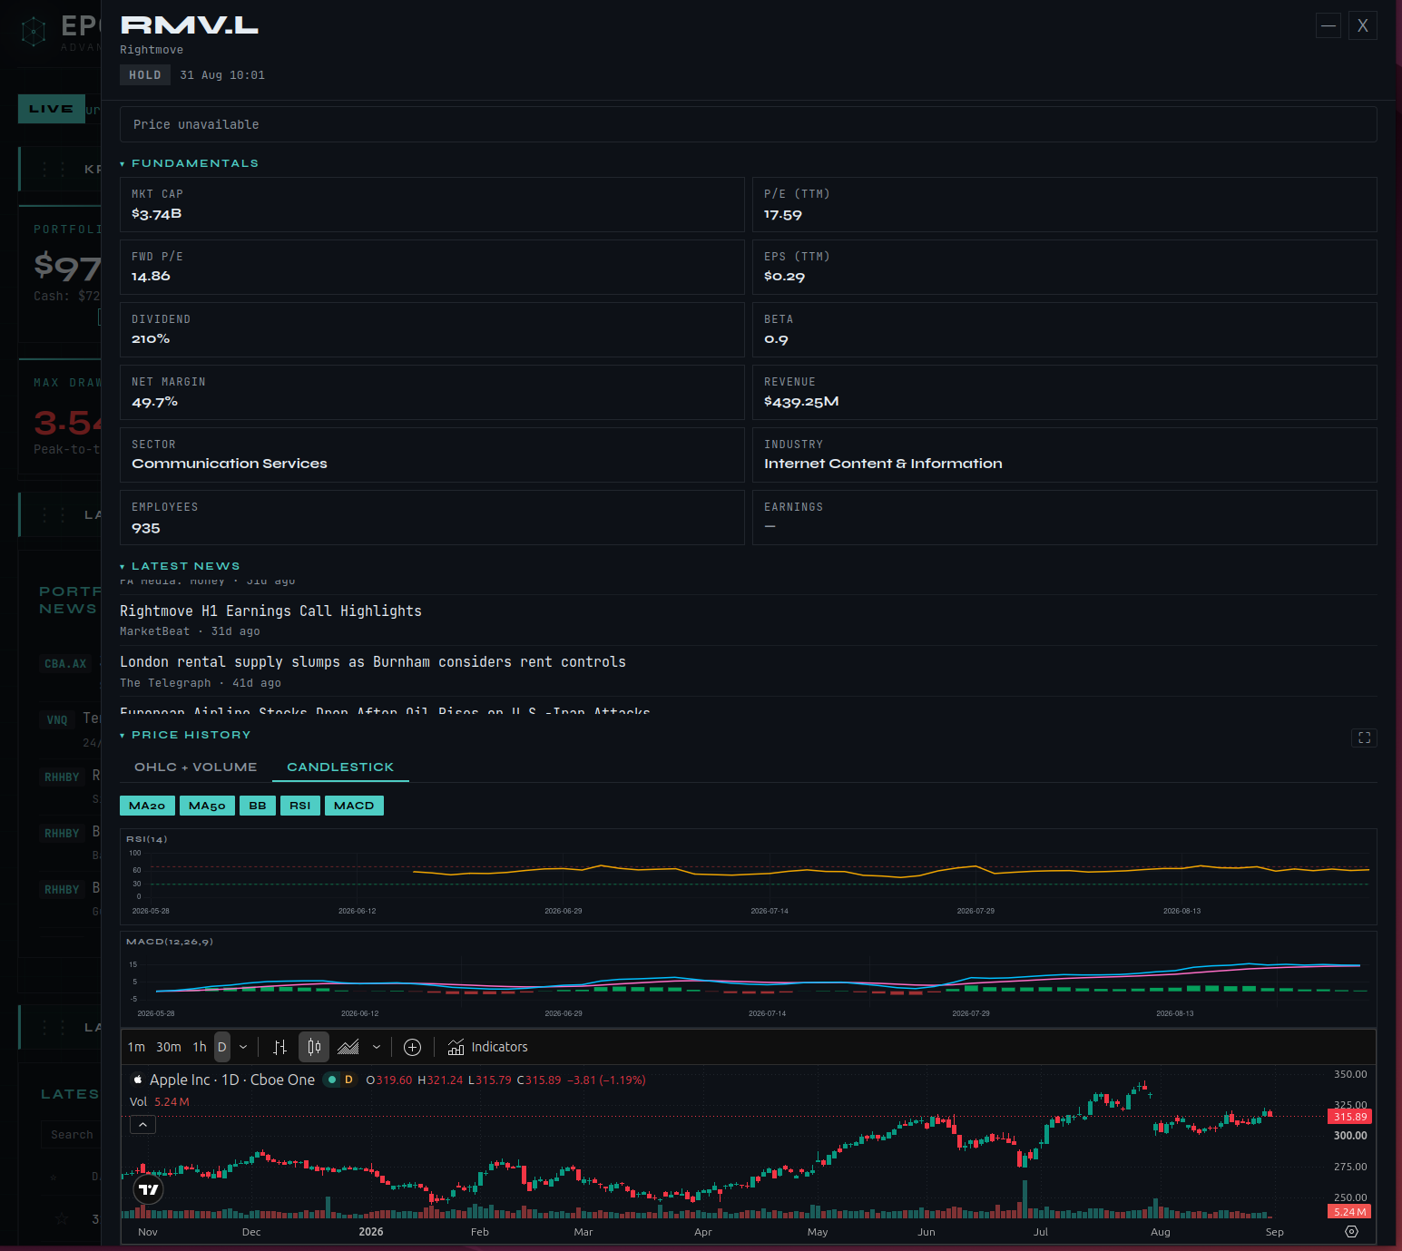
Task: Click the Apple Inc · 1D · Cboe One title
Action: pyautogui.click(x=232, y=1080)
